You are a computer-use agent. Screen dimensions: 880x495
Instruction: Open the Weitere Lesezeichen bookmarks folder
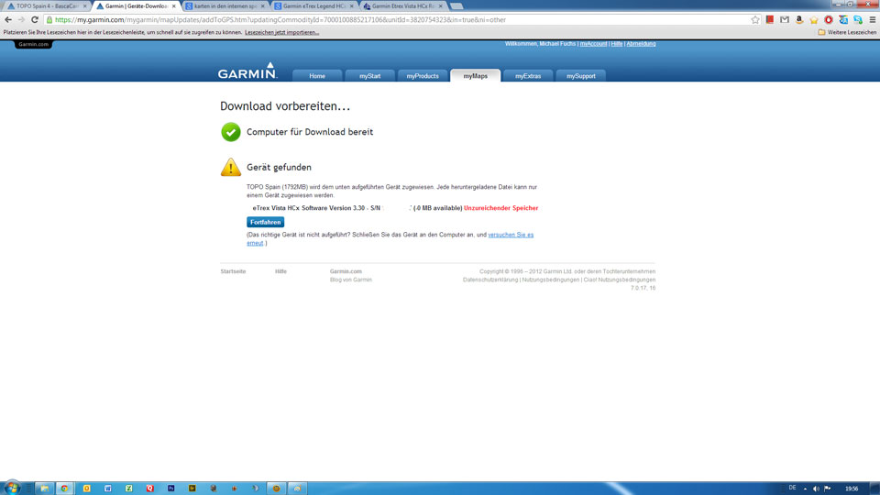[x=847, y=33]
